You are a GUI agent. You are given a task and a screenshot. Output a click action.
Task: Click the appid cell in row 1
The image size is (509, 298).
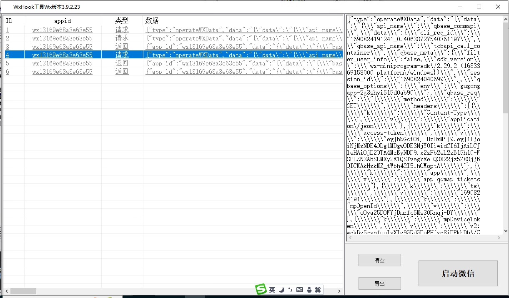(63, 30)
